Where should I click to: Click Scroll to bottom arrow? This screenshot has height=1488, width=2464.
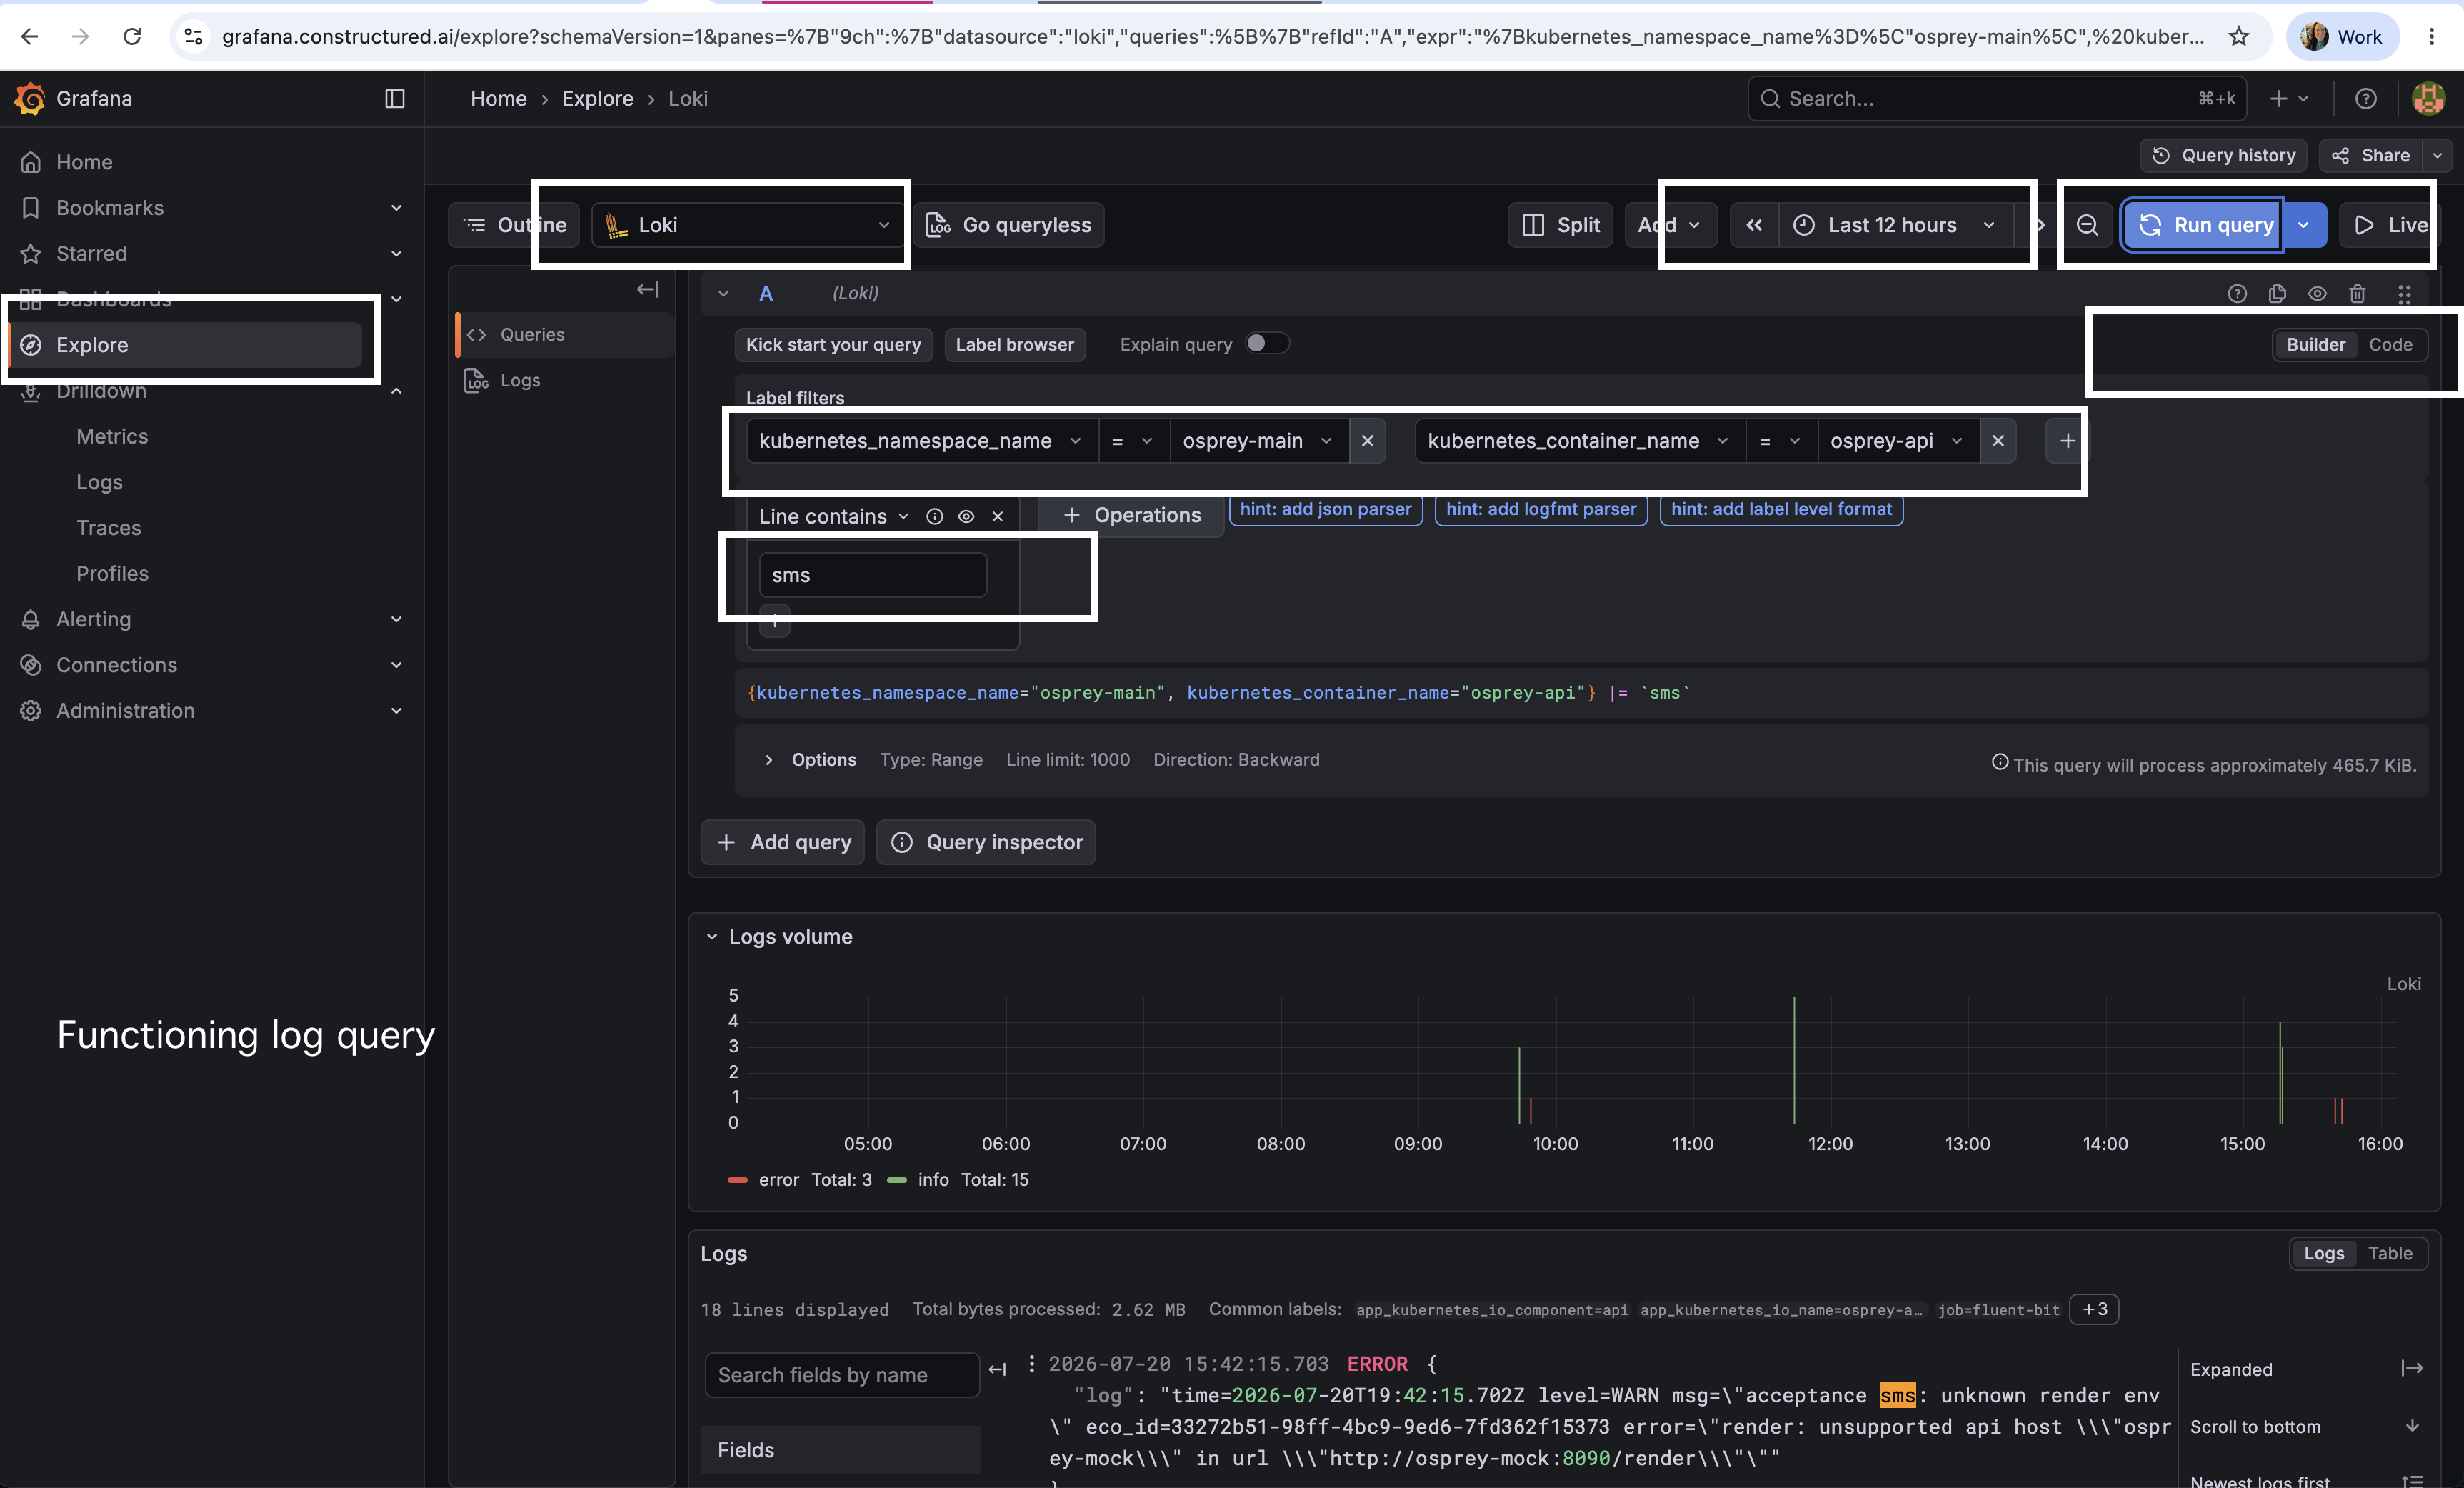coord(2412,1426)
